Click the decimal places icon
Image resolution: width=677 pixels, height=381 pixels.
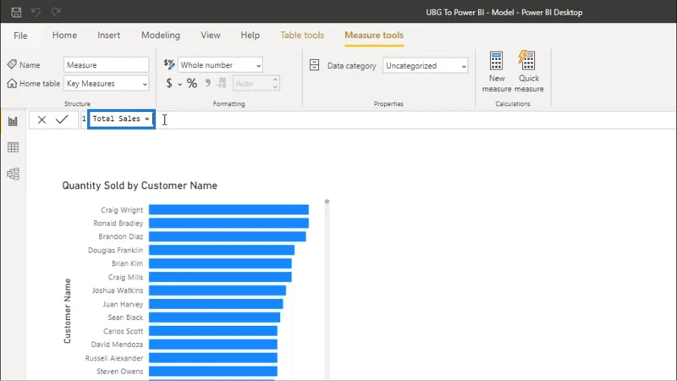[x=221, y=83]
